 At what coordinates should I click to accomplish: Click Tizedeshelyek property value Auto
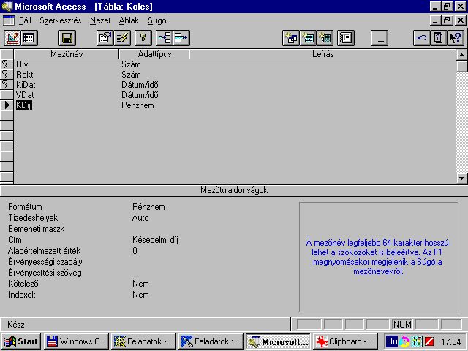point(140,218)
